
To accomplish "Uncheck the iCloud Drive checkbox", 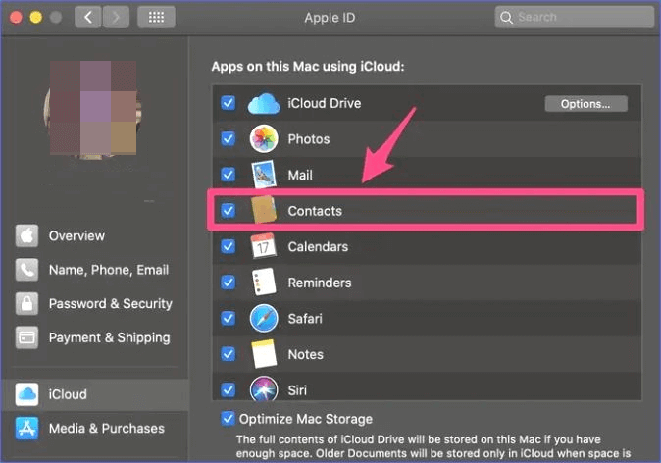I will [229, 103].
